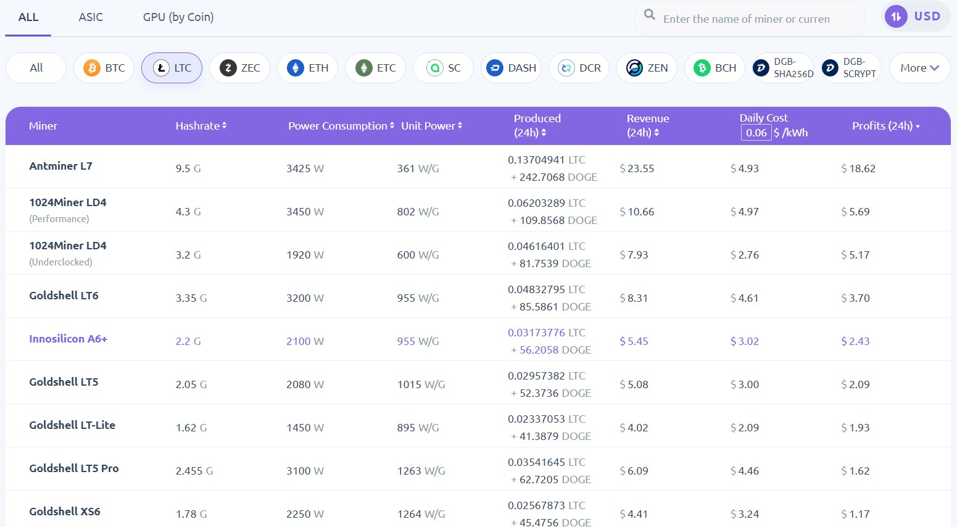Select the ZEC coin icon
Screen dimensions: 957x527
coord(228,68)
